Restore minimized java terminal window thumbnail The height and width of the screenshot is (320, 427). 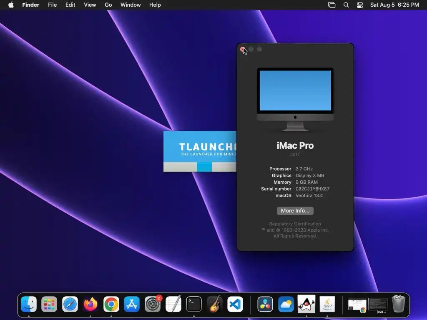coord(378,305)
